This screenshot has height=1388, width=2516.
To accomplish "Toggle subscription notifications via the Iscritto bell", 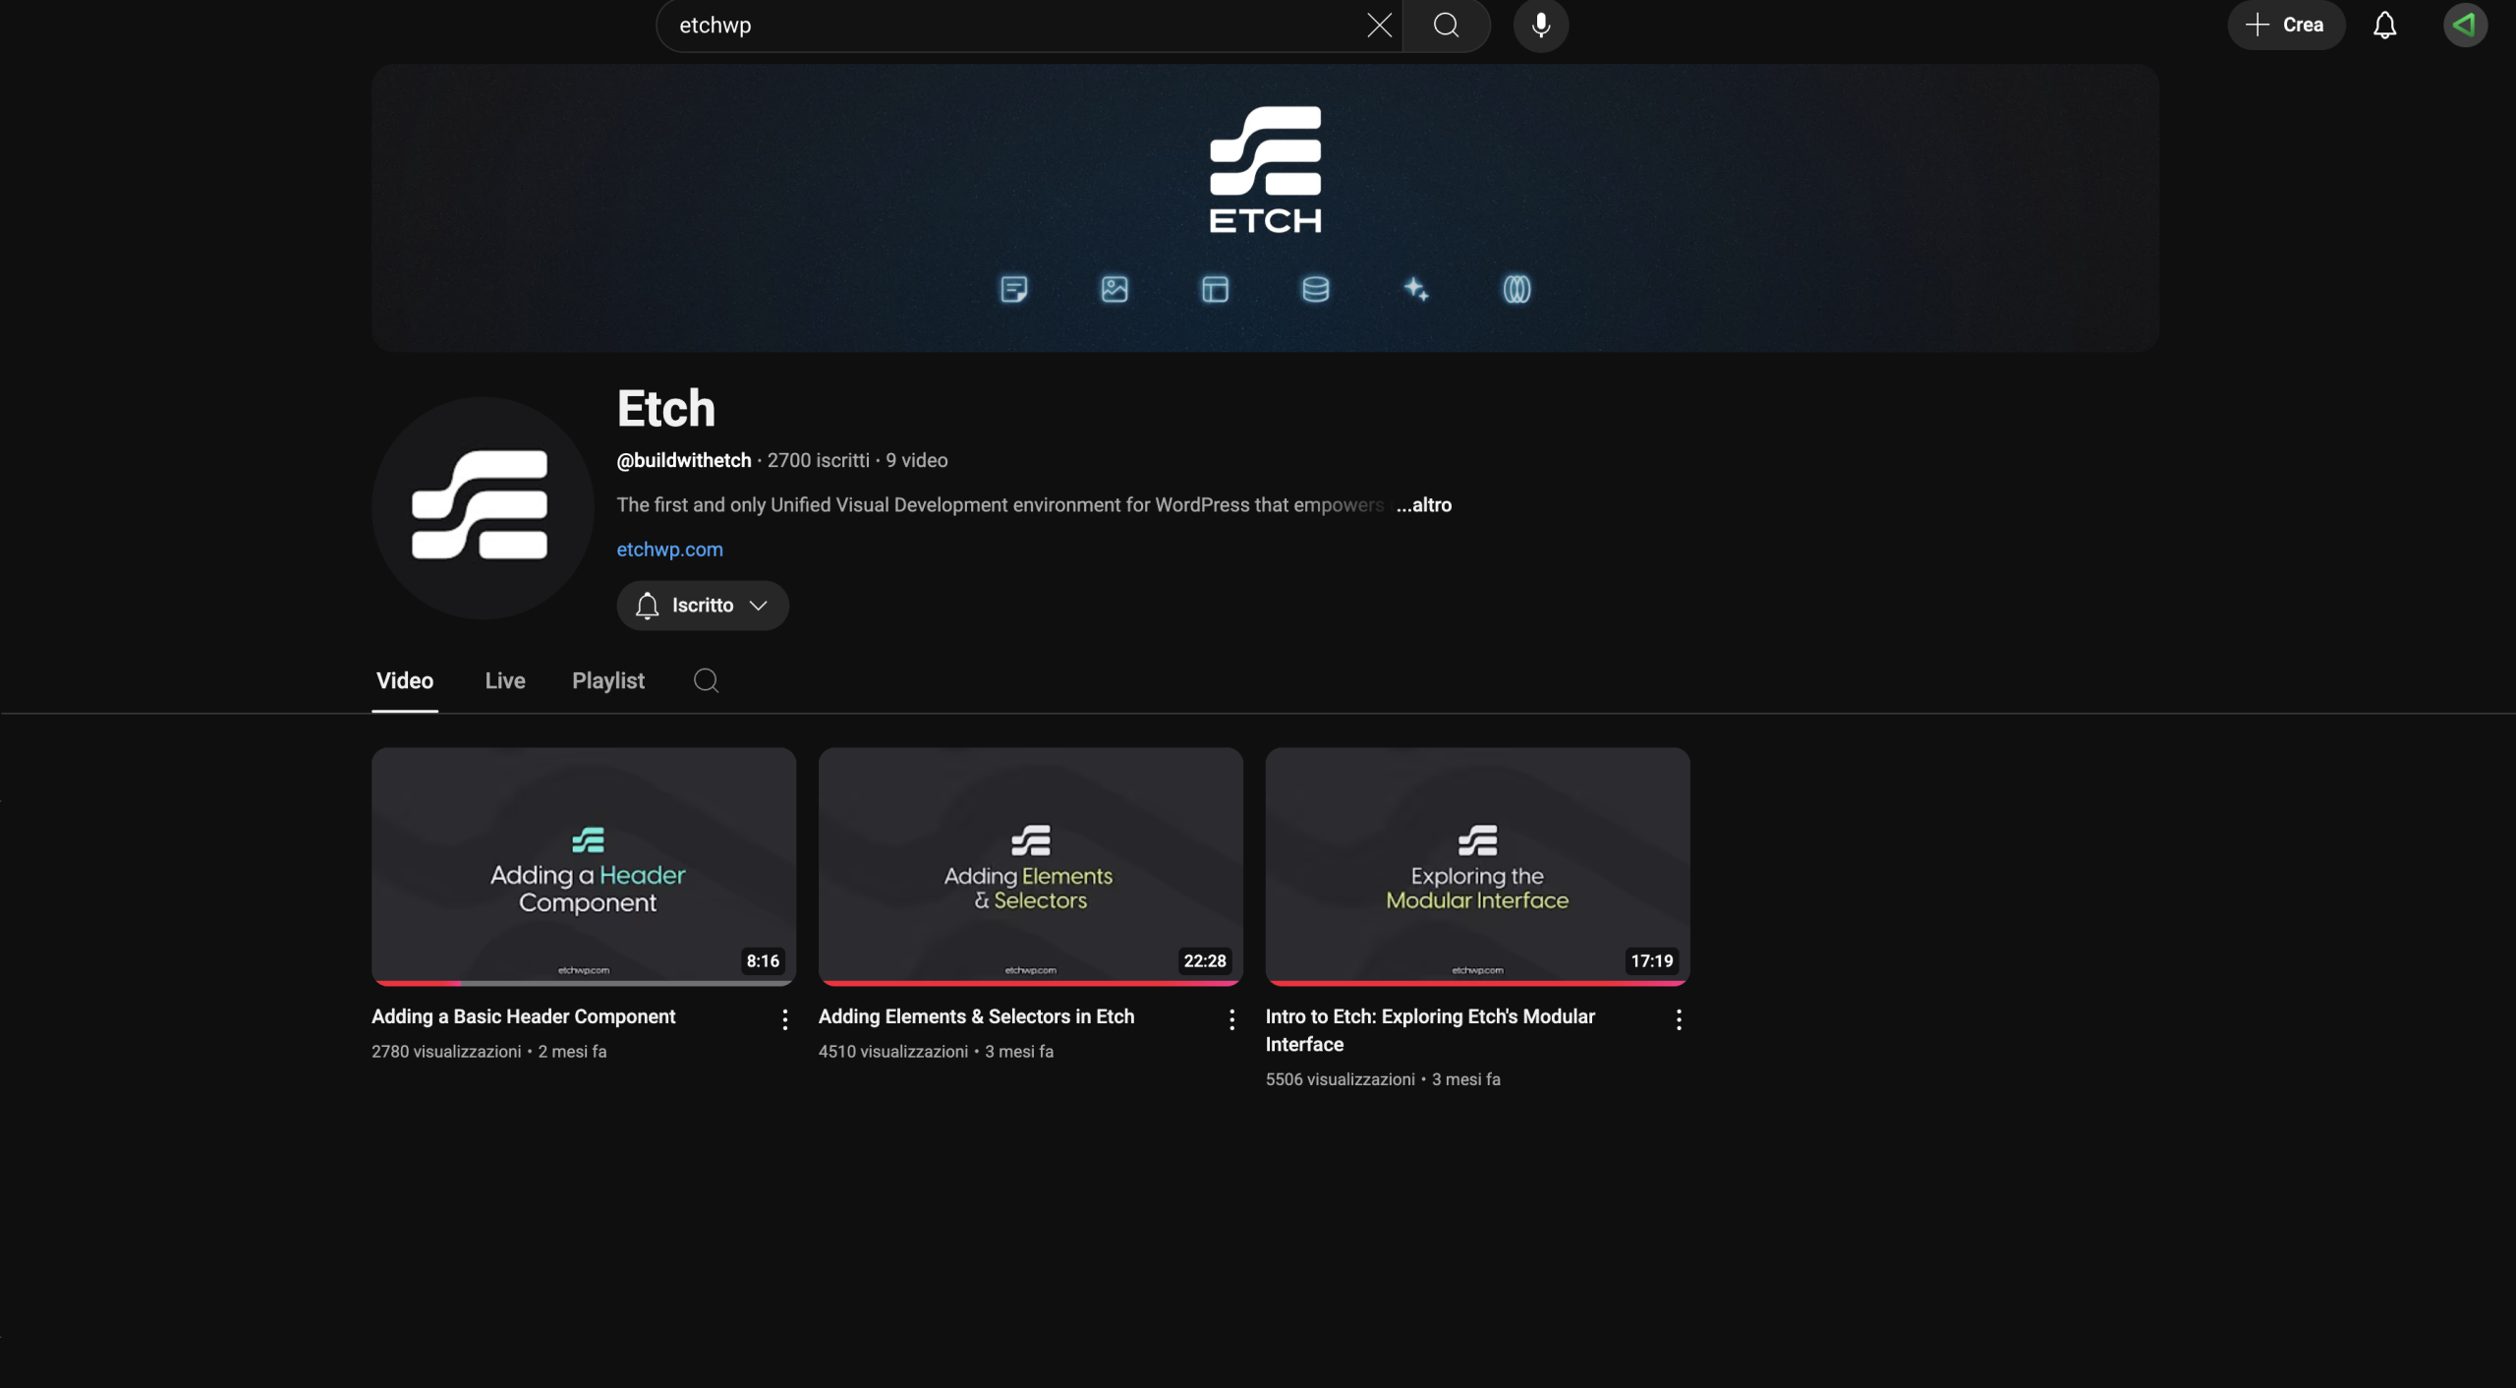I will click(646, 606).
